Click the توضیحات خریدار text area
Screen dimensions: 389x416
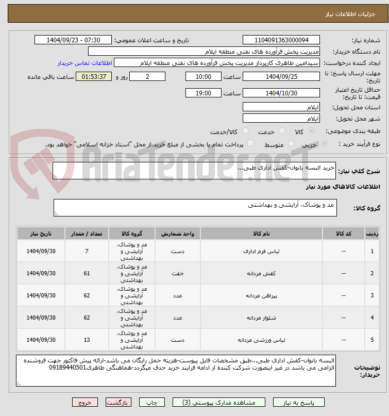click(176, 371)
